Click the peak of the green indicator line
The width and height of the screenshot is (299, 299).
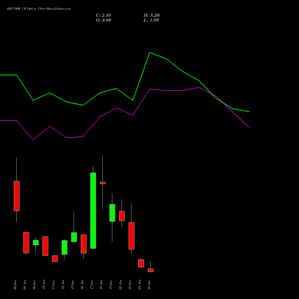[x=150, y=53]
